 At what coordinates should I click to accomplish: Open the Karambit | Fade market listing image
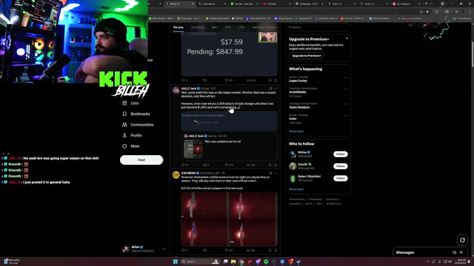point(229,121)
